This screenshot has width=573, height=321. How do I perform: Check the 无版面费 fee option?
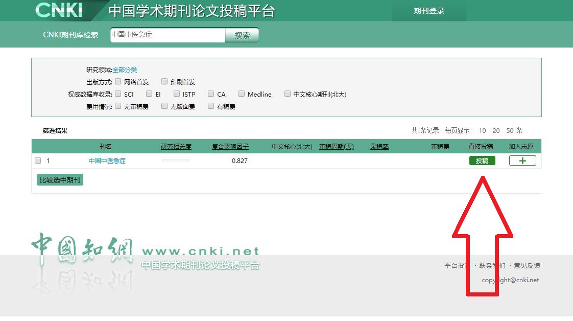pos(164,106)
